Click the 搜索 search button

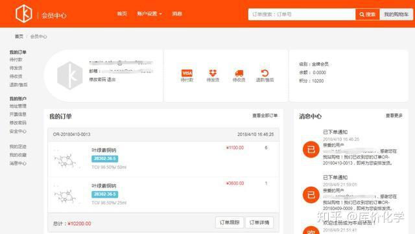[x=368, y=14]
